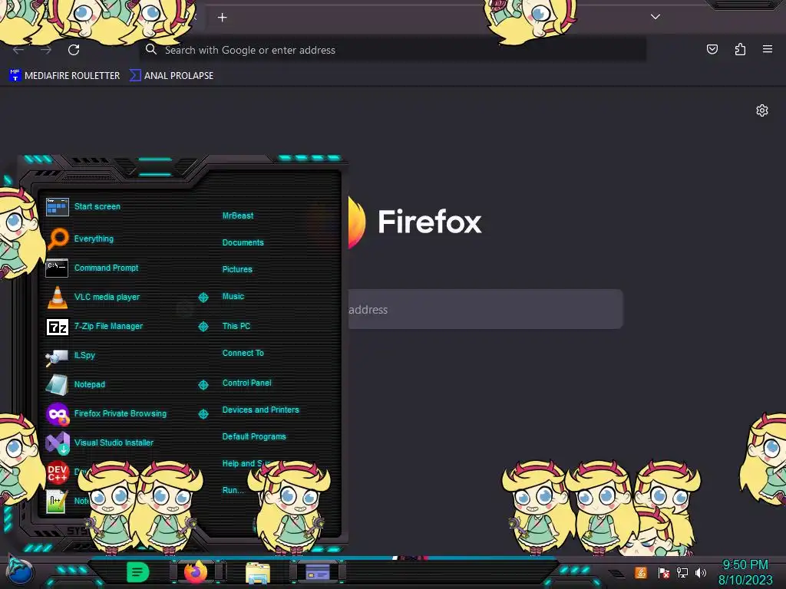
Task: Expand Notepad jump list arrow
Action: pos(203,385)
